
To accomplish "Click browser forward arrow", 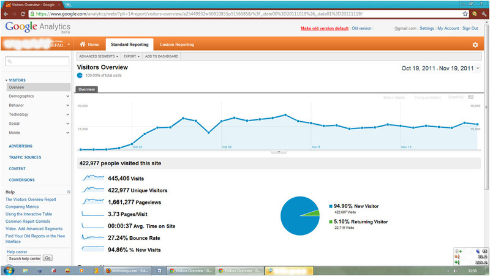I will pos(14,13).
